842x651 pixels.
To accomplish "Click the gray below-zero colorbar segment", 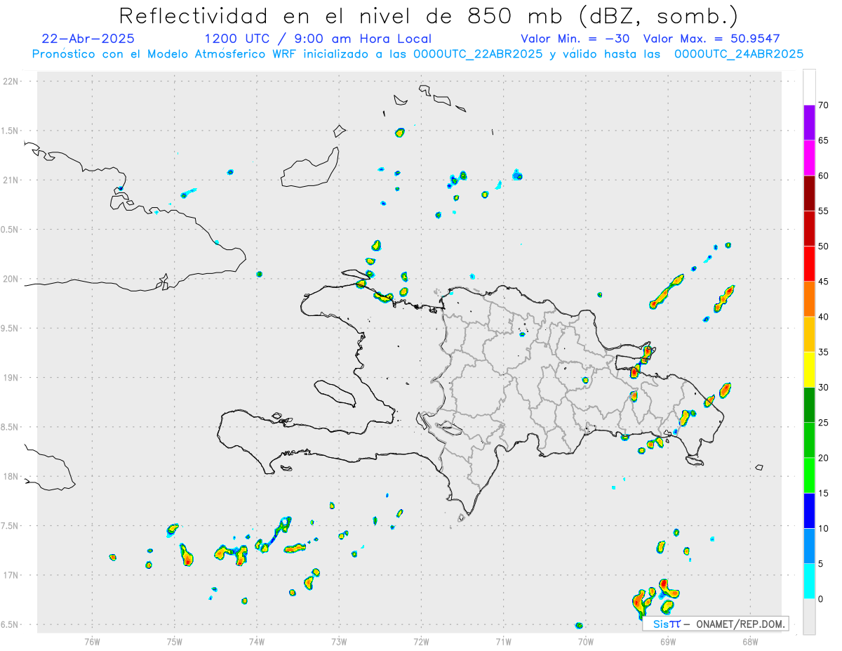I will [809, 617].
